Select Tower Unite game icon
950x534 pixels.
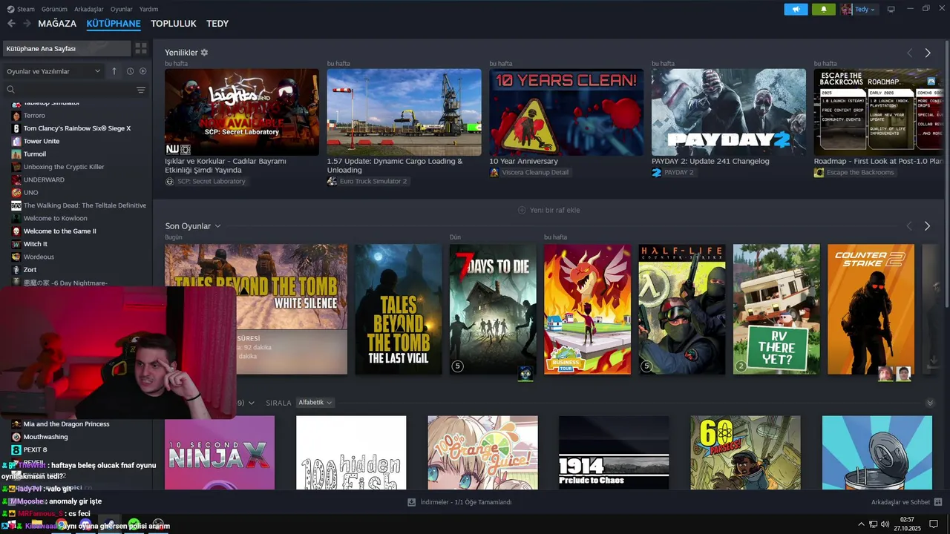[16, 141]
